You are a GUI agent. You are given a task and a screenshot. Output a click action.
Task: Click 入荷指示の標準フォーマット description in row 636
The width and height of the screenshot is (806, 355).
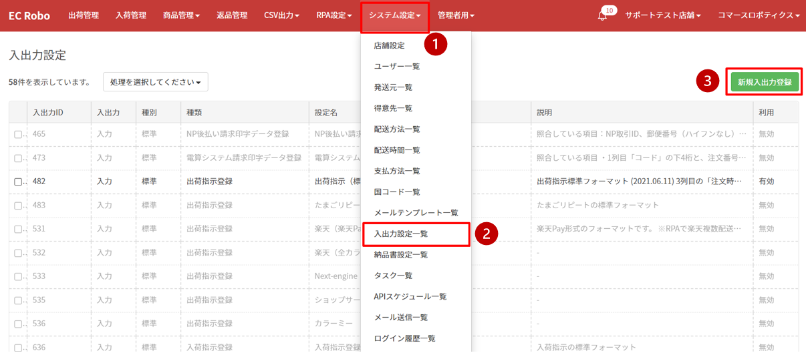point(587,348)
